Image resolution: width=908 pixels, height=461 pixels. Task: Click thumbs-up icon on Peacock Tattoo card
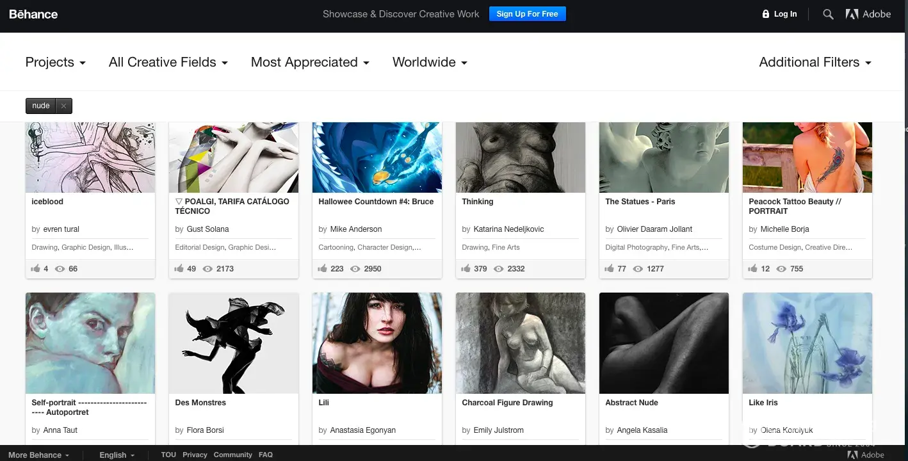753,269
